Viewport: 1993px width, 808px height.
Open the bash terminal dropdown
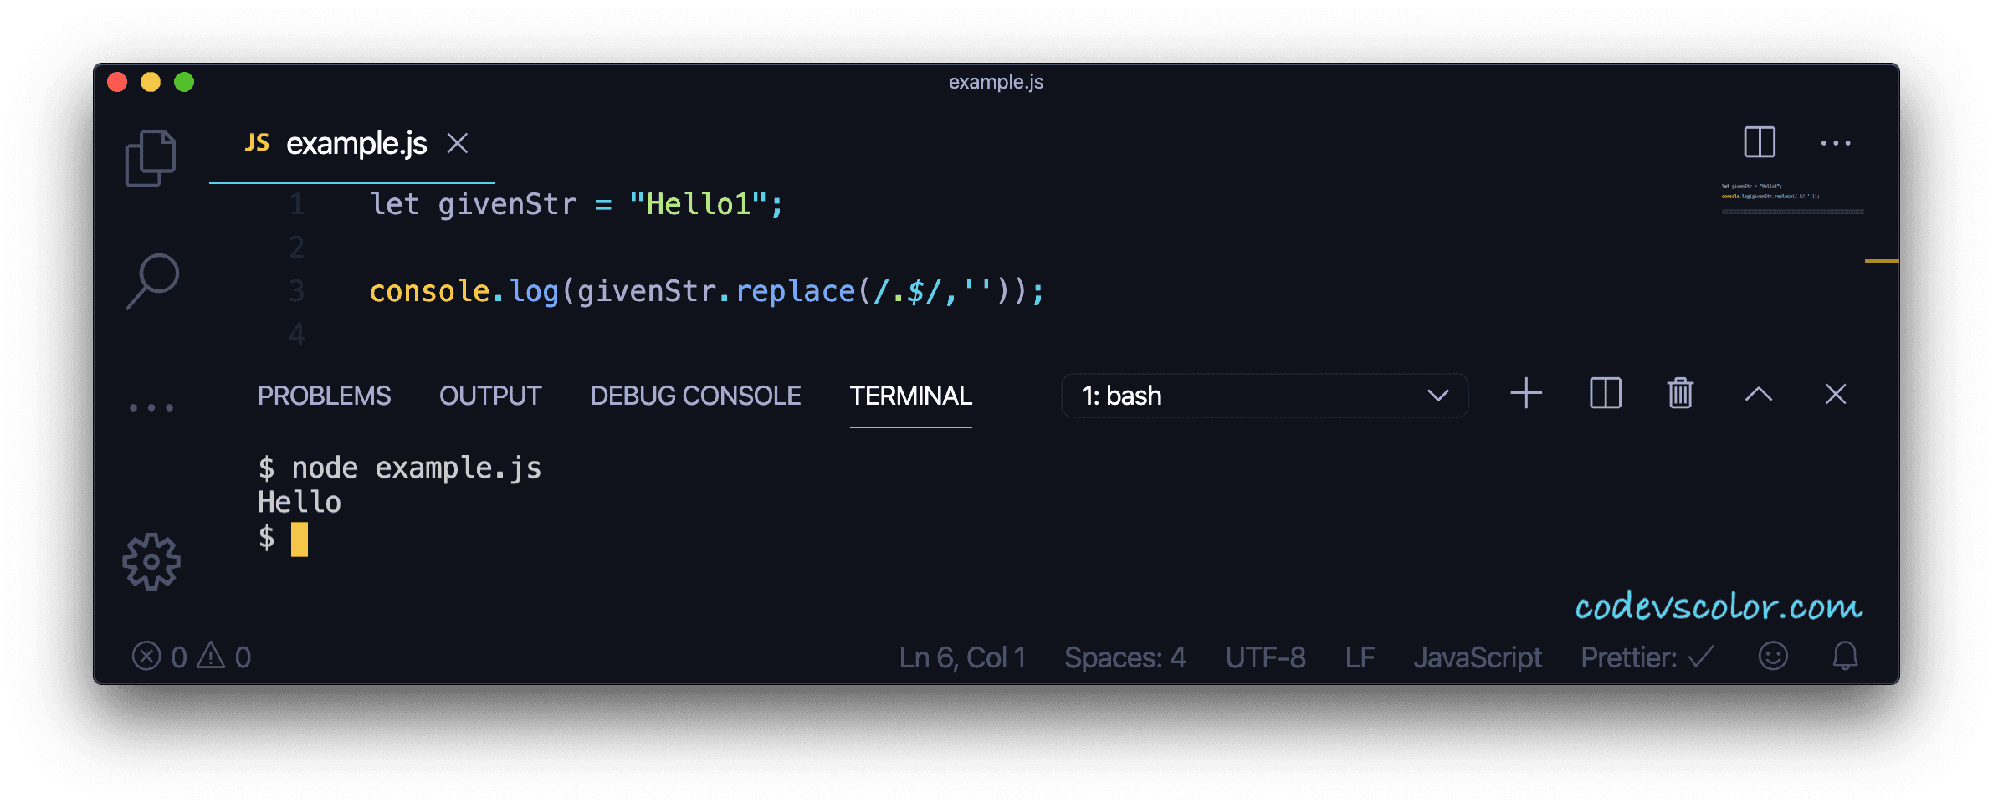pos(1263,396)
